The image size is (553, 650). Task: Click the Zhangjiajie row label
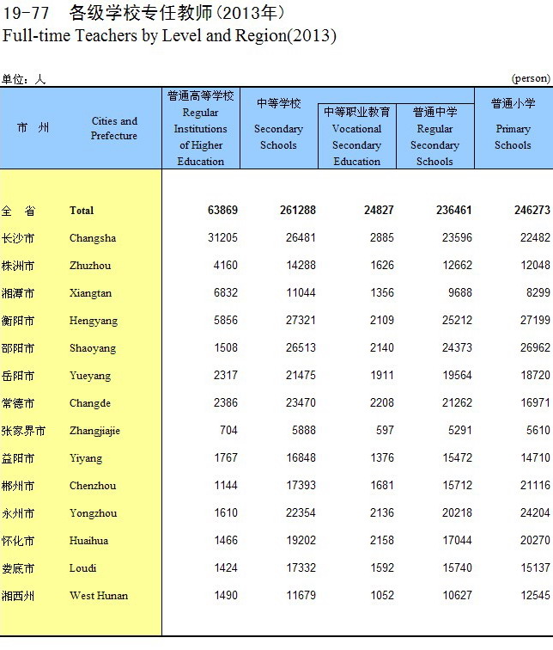coord(94,431)
